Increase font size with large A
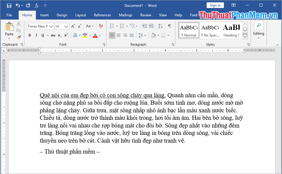The image size is (282, 174). point(73,26)
